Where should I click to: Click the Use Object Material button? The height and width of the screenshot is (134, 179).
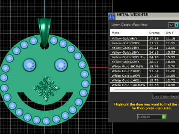(x=166, y=96)
